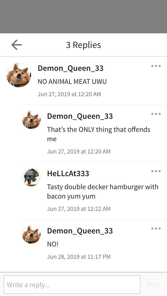167x296 pixels.
Task: Tap the Post button
Action: point(154,285)
